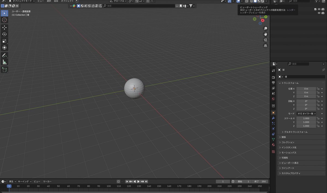Toggle X-ray display in header
The image size is (327, 193).
click(x=247, y=1)
